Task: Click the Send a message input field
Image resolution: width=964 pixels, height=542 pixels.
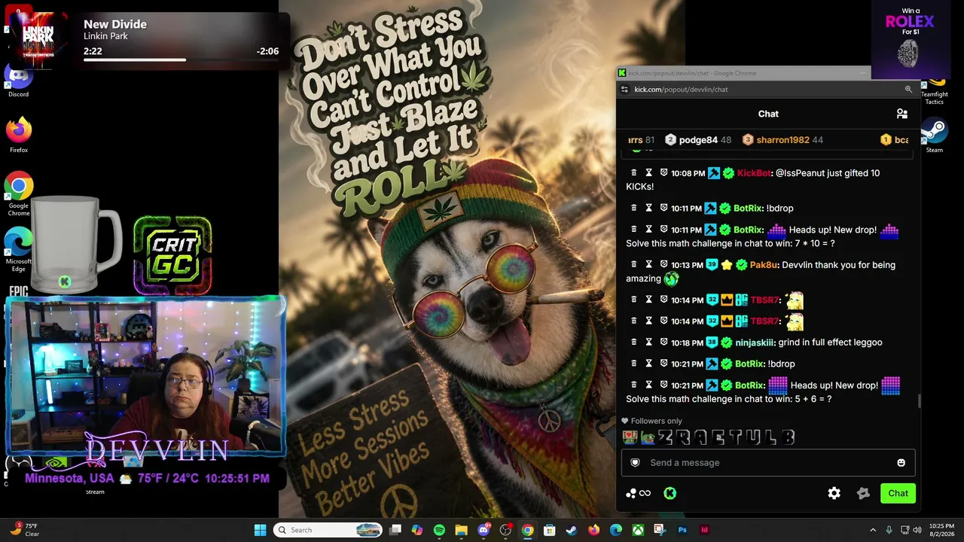Action: pyautogui.click(x=768, y=463)
